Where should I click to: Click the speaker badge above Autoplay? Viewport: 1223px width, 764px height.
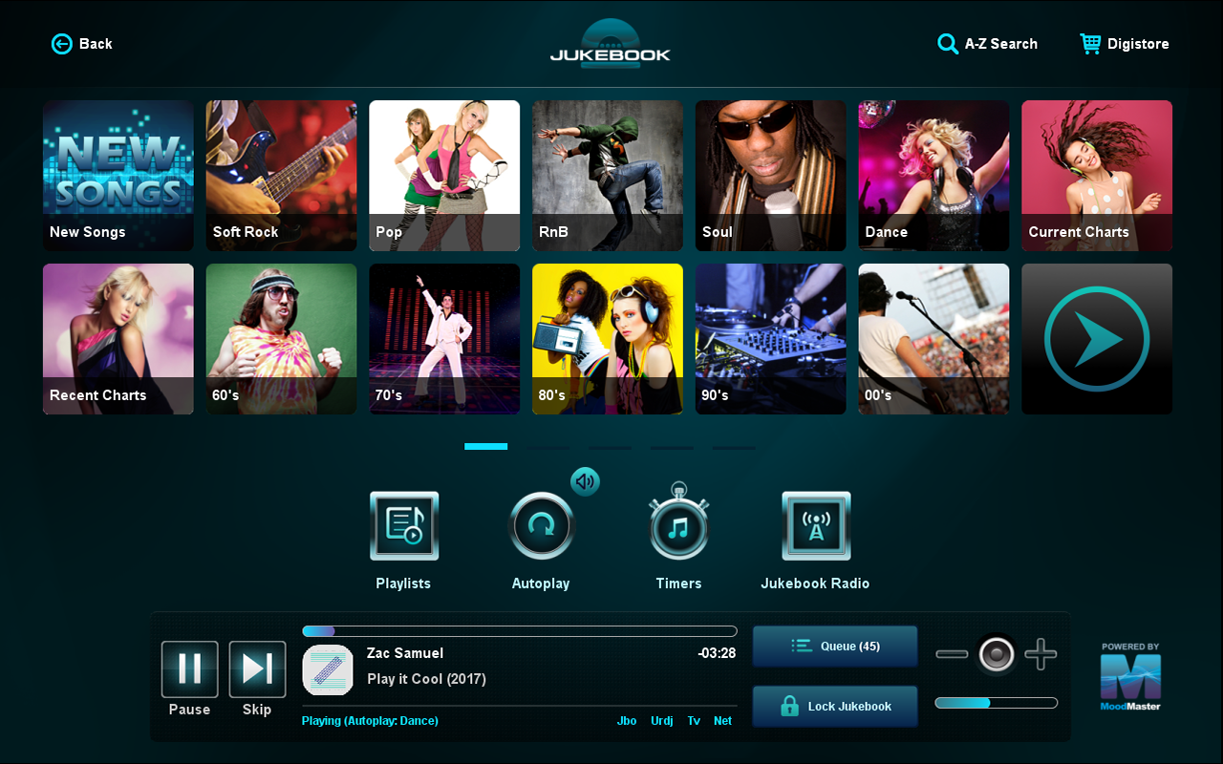point(585,481)
